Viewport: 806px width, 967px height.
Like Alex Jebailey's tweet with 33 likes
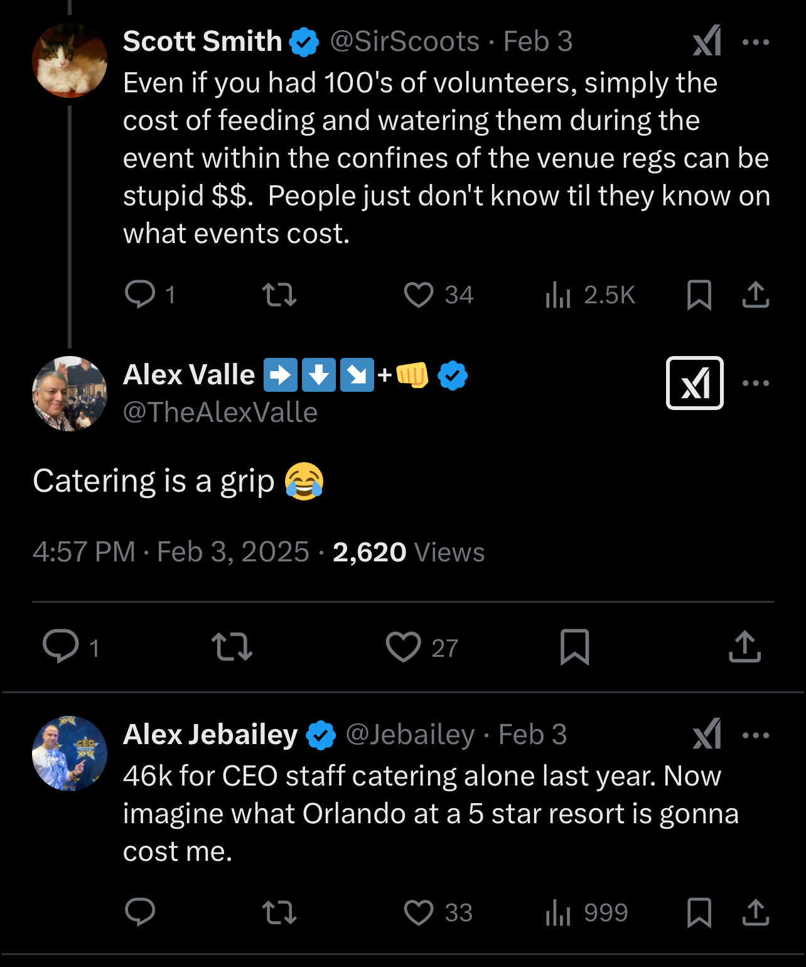coord(419,912)
